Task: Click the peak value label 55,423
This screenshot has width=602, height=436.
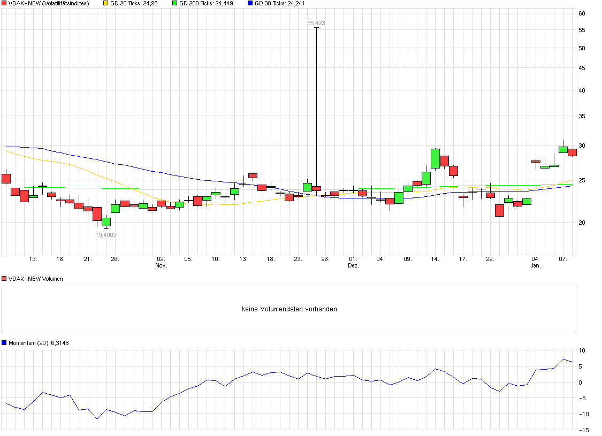Action: 316,23
